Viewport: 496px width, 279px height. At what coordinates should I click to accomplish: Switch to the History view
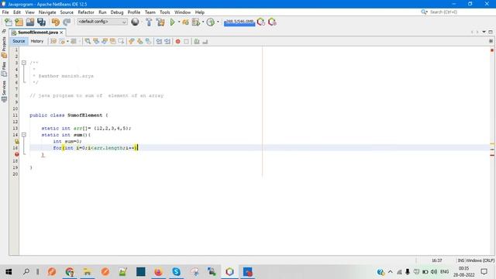pos(37,41)
